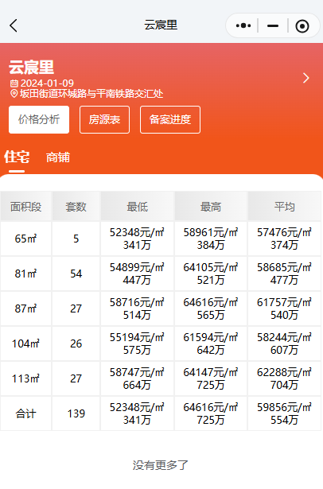Click average price 57476元/㎡ 374万

[284, 239]
